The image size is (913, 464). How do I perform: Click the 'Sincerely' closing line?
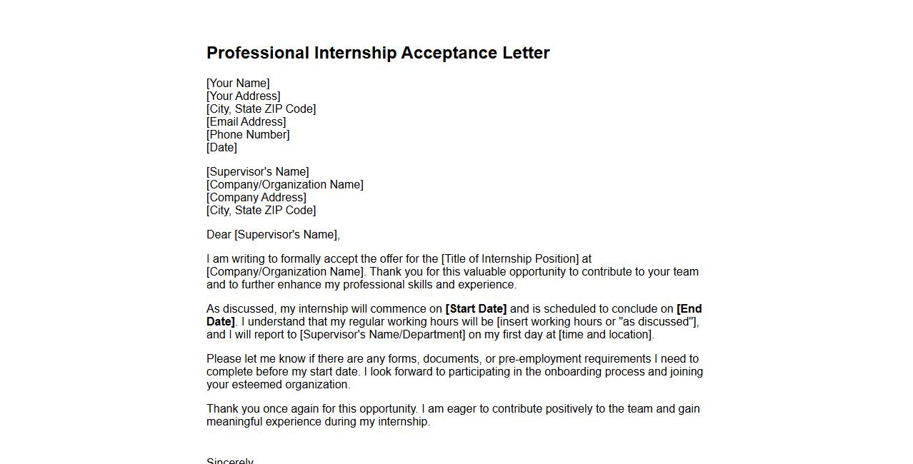point(230,460)
